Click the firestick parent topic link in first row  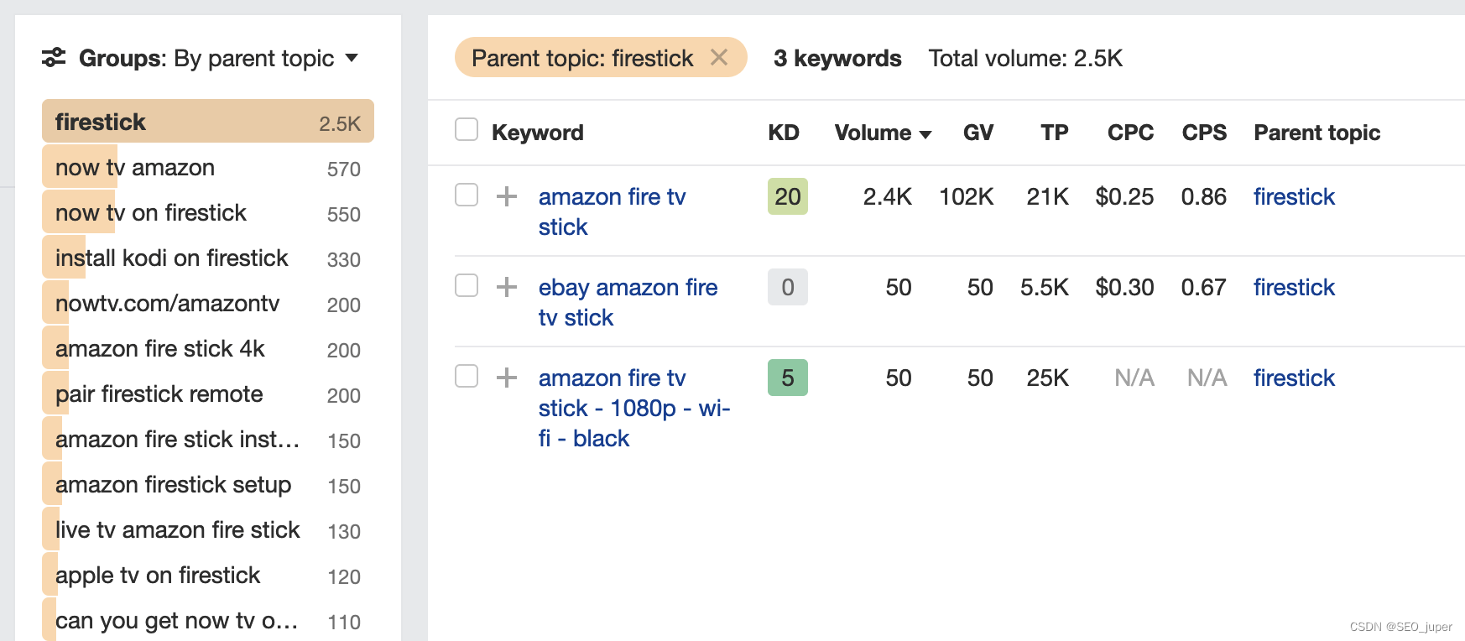(x=1294, y=196)
